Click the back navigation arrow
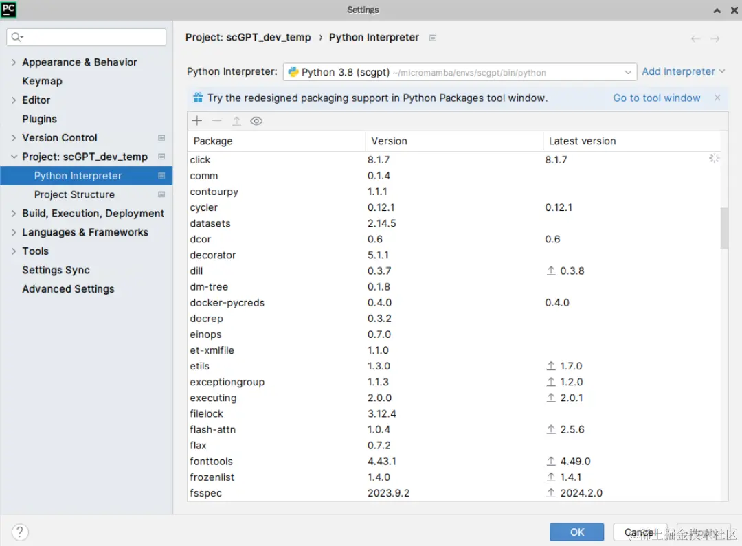 (695, 38)
